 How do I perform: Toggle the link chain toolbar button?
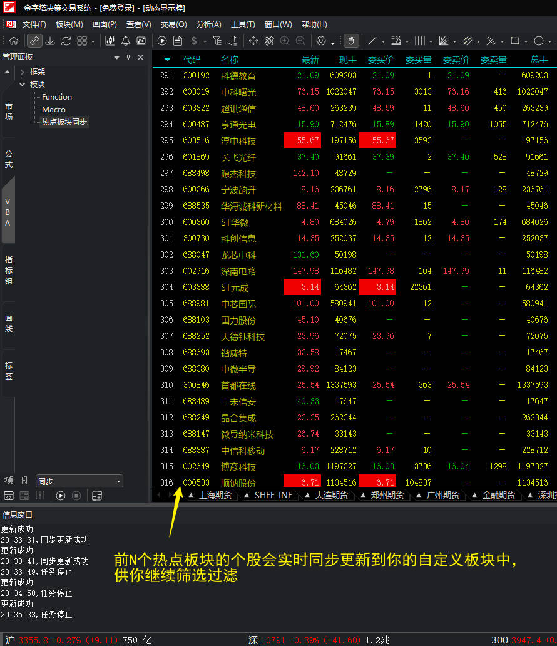(34, 41)
